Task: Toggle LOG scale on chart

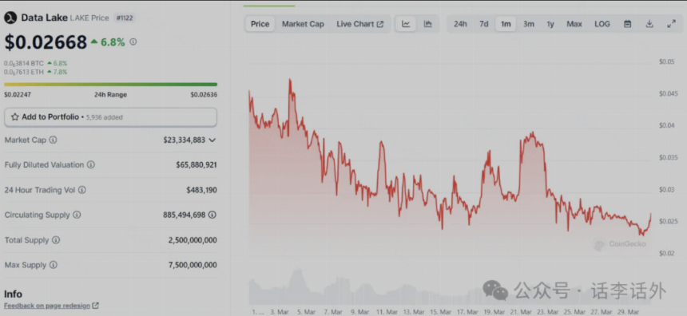Action: click(602, 24)
